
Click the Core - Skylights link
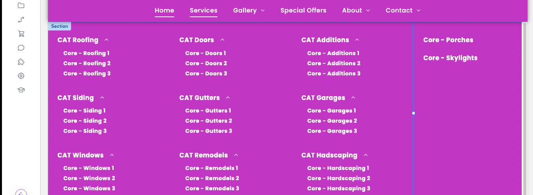pos(450,58)
